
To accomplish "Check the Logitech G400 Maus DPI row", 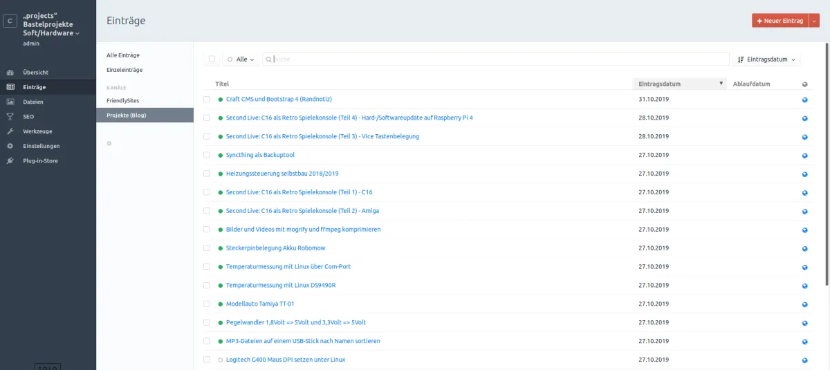I will [207, 360].
